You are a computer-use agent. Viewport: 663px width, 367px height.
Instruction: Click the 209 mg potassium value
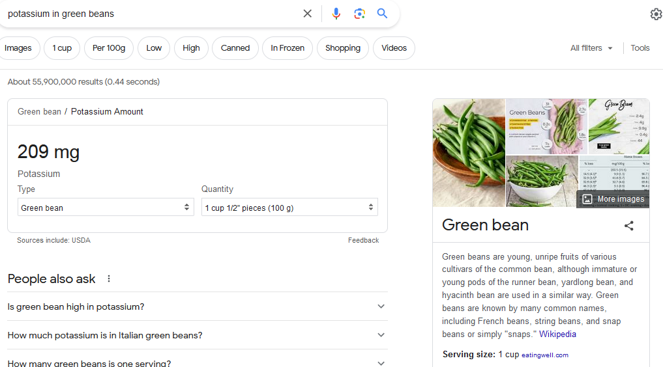(49, 152)
